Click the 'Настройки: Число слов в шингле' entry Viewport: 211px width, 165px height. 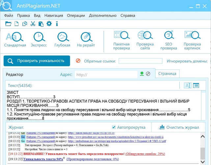46,149
